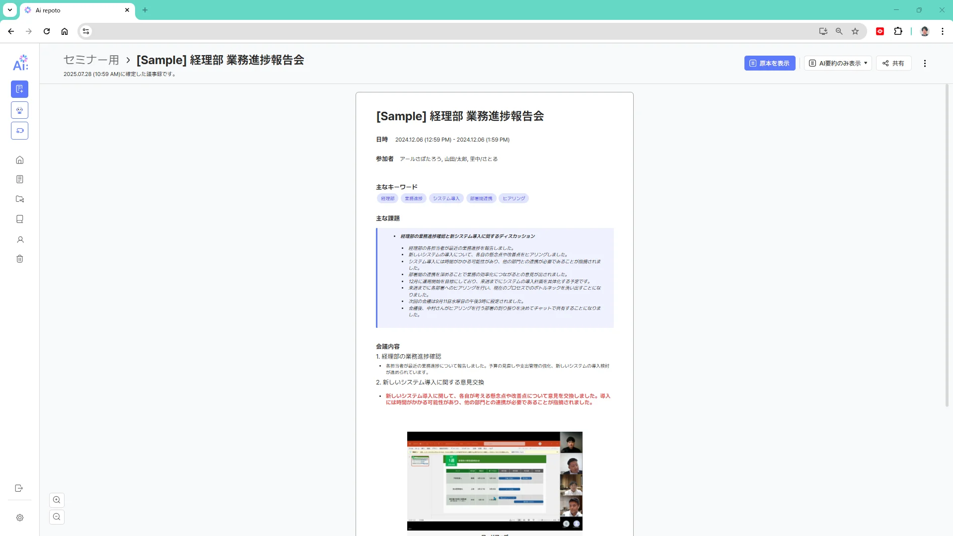Zoom out the document with magnifier minus
This screenshot has width=953, height=536.
[x=57, y=517]
